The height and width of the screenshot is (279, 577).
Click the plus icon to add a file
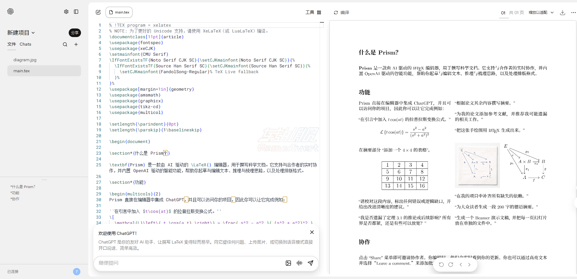tap(76, 44)
